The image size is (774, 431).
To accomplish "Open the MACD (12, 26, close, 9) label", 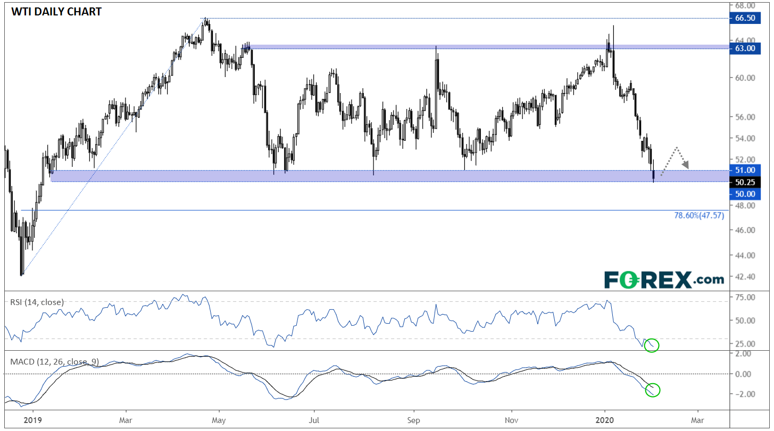I will tap(53, 361).
